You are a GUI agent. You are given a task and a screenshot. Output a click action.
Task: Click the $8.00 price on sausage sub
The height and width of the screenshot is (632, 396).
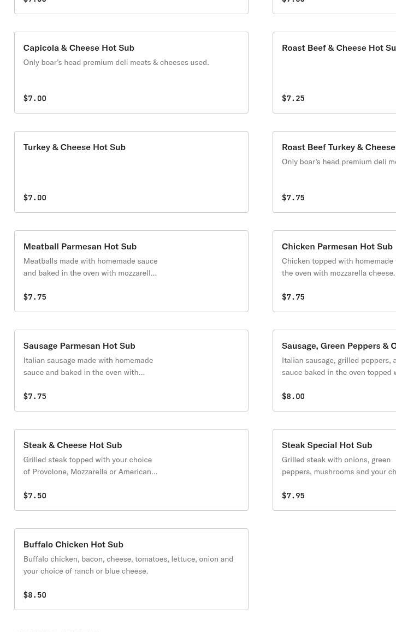[x=293, y=396]
